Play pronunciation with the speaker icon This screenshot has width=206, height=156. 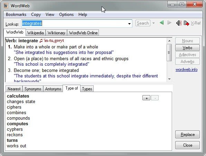(179, 23)
